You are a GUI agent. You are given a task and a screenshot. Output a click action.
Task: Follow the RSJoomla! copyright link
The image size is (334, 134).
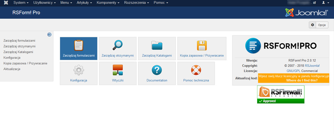[x=312, y=66]
